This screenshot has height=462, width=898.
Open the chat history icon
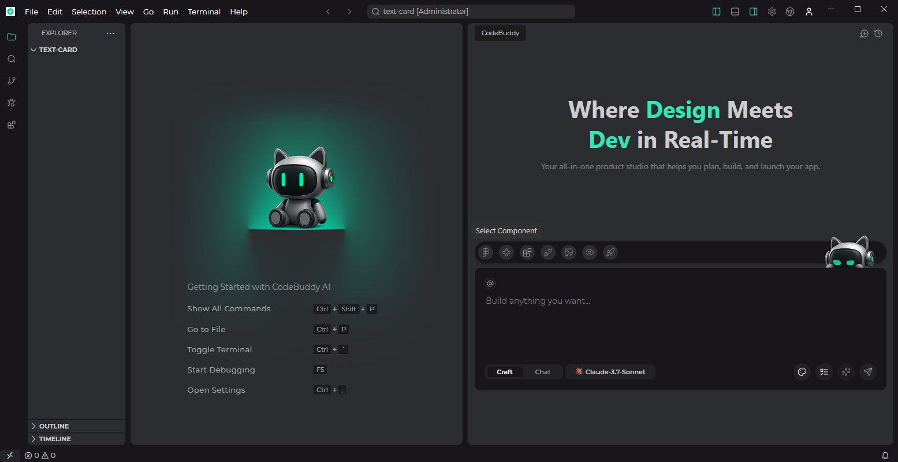[878, 33]
